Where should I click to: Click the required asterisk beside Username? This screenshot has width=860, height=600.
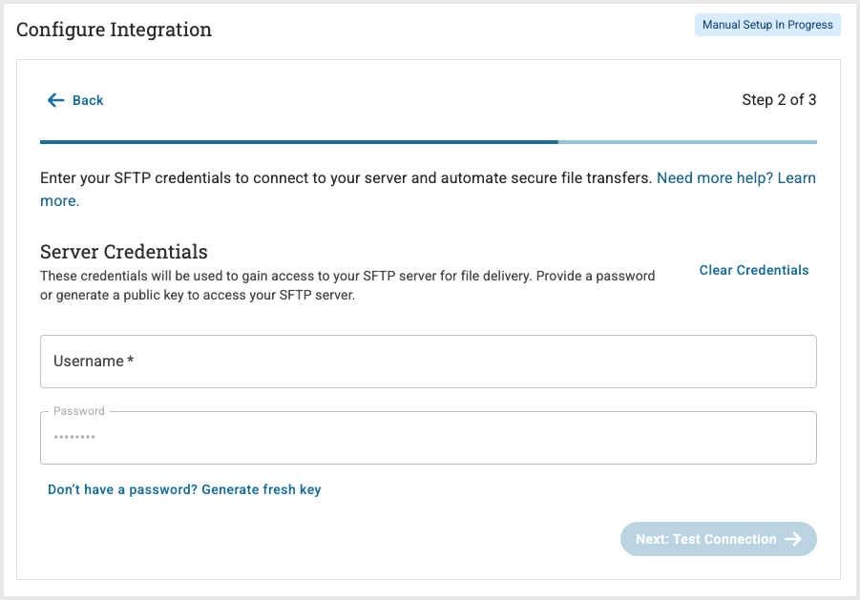click(x=131, y=362)
